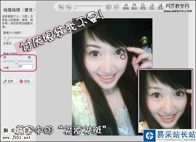Click the return (返回) button

(x=26, y=81)
